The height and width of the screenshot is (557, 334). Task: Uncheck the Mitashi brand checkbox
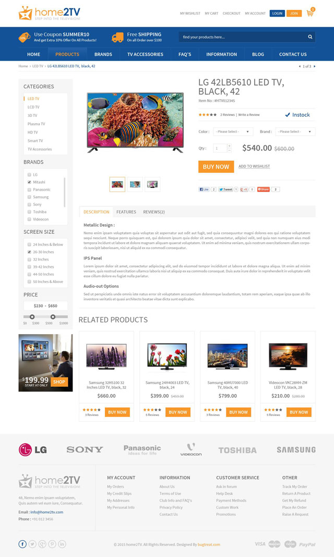[x=29, y=182]
